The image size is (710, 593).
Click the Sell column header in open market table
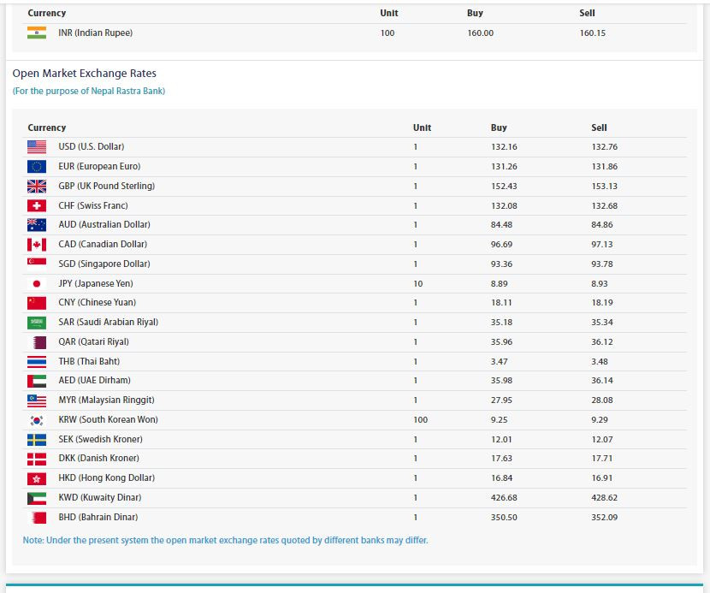click(x=599, y=127)
